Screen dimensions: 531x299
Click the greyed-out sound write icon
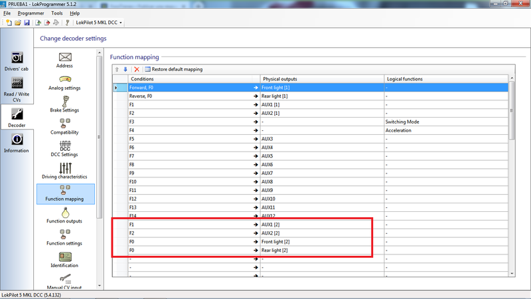pyautogui.click(x=56, y=23)
